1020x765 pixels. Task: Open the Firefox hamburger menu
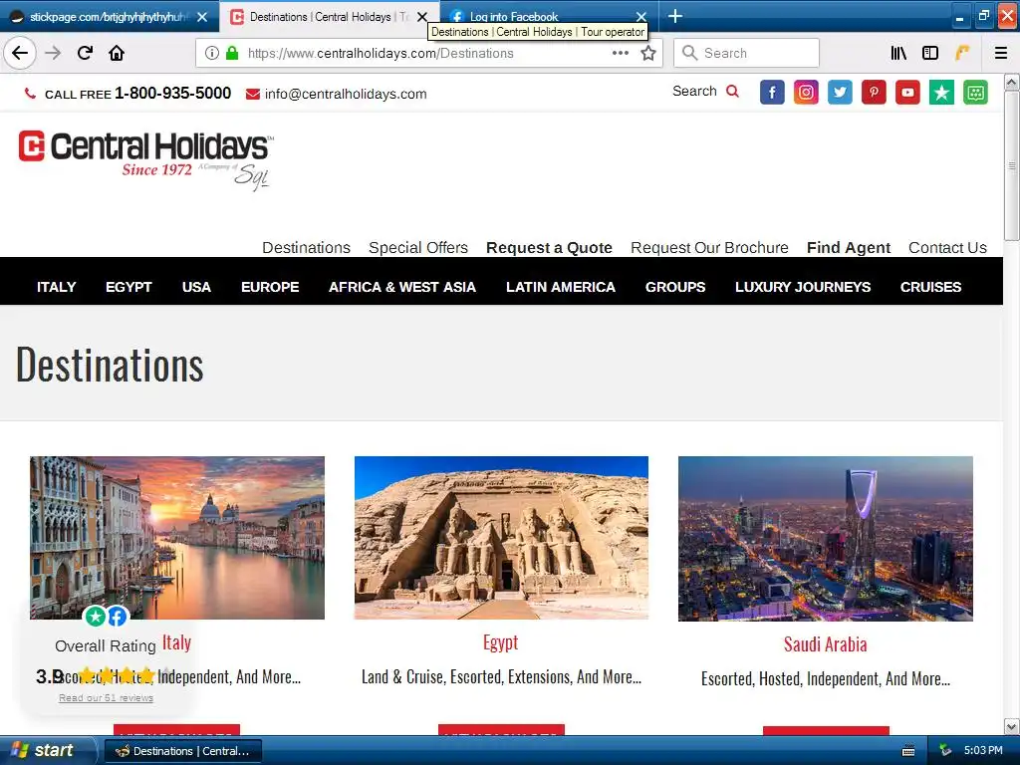pos(1000,53)
